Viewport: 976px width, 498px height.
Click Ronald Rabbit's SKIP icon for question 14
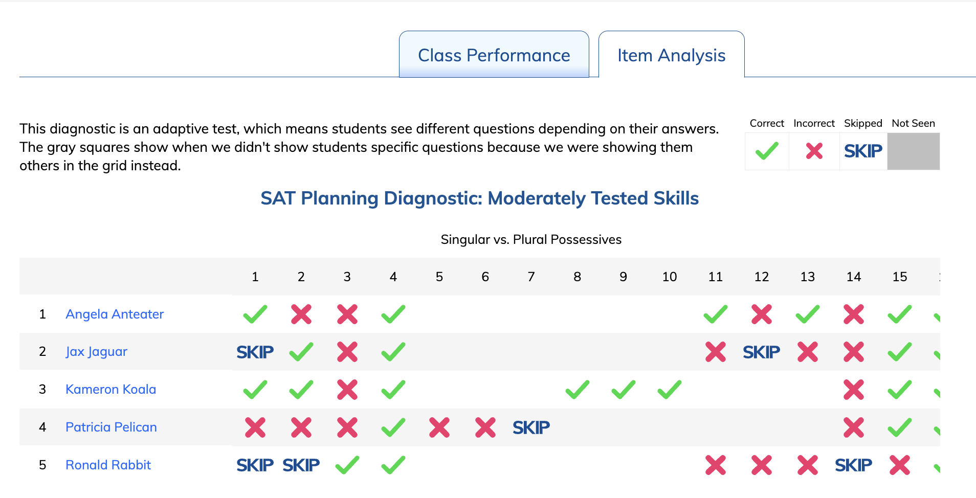tap(853, 465)
